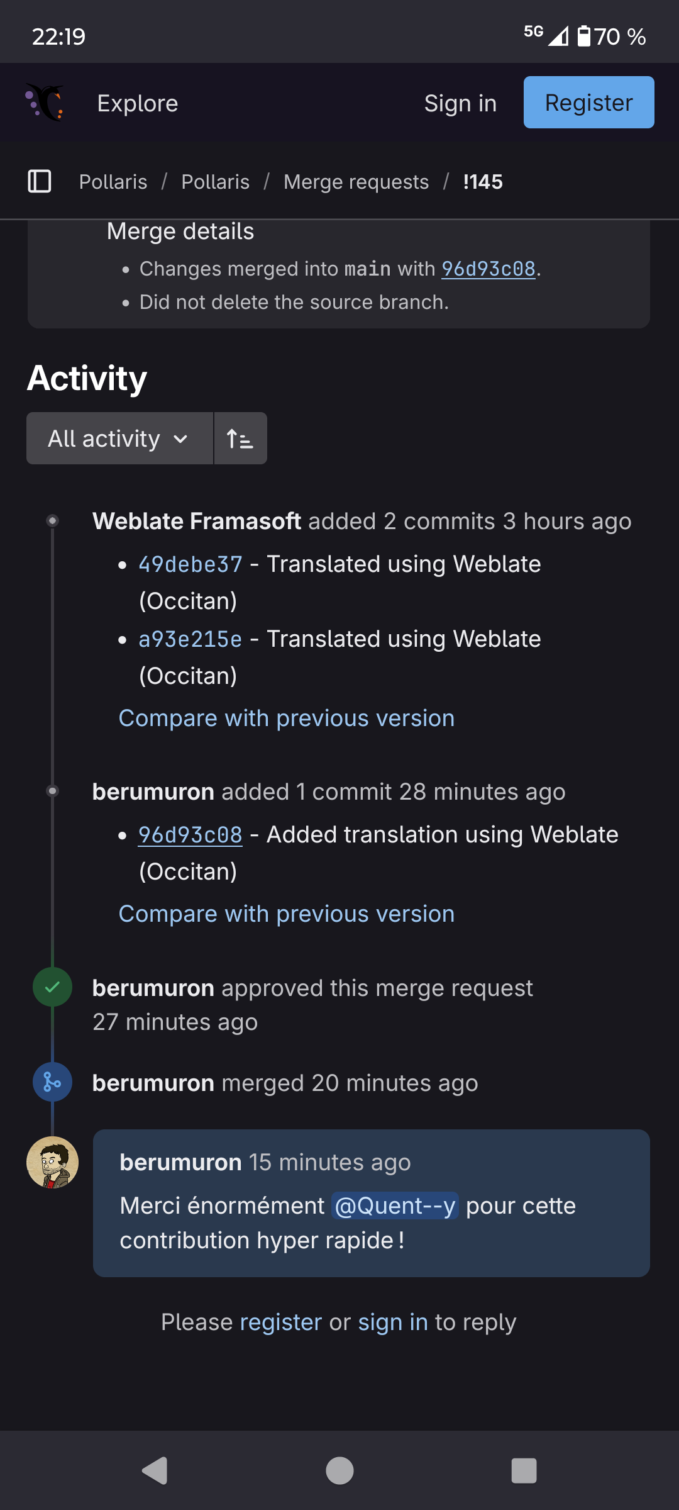Viewport: 679px width, 1510px height.
Task: Click the green approved checkmark icon
Action: [53, 987]
